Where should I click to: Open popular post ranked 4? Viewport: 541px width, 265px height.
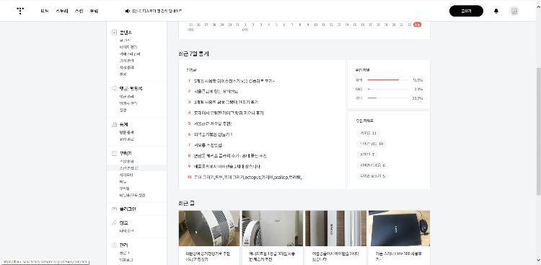[229, 113]
